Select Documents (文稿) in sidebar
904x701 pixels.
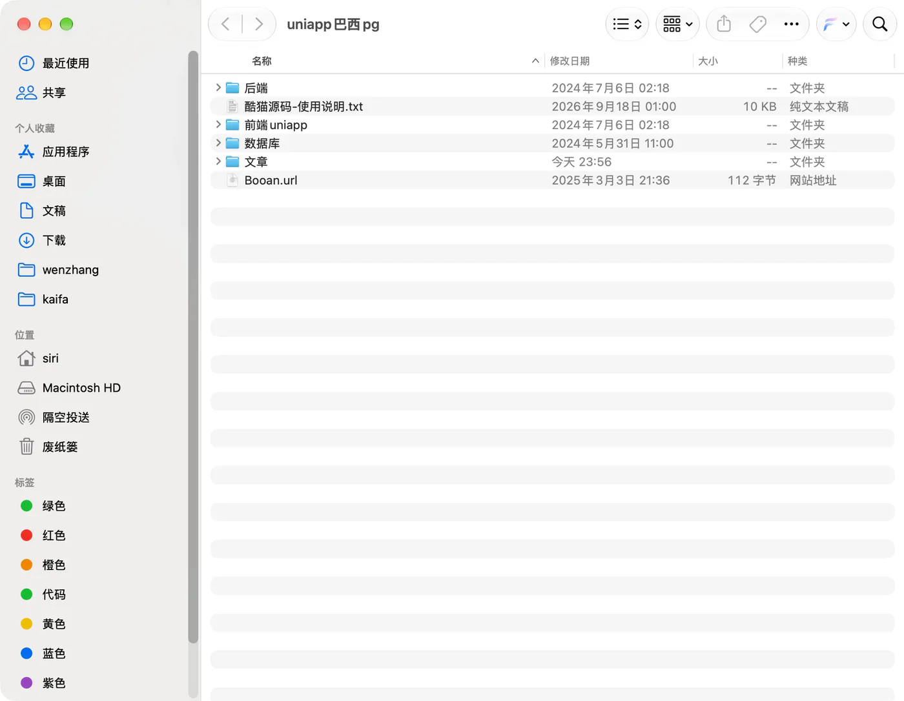43,211
